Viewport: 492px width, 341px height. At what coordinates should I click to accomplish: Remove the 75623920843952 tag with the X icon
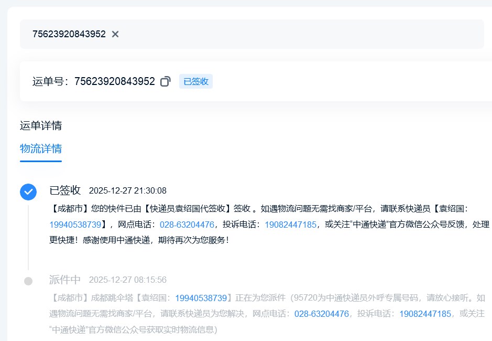point(115,34)
